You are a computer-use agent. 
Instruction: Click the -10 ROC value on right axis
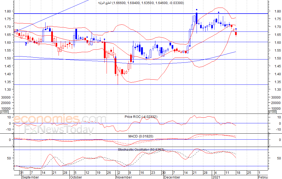click(278, 130)
